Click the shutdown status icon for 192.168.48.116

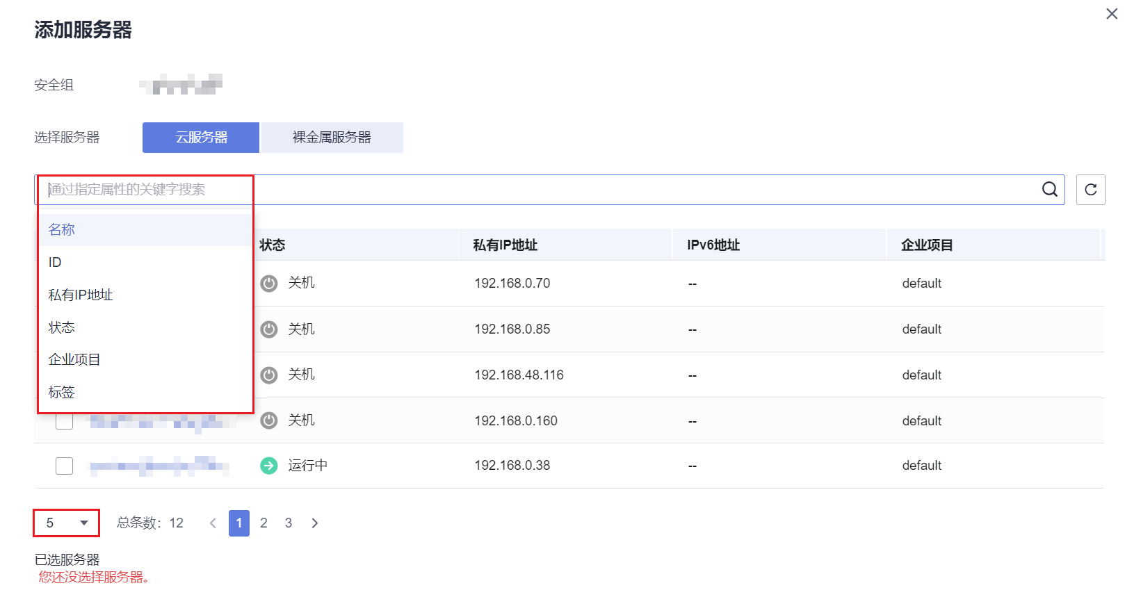(x=269, y=375)
